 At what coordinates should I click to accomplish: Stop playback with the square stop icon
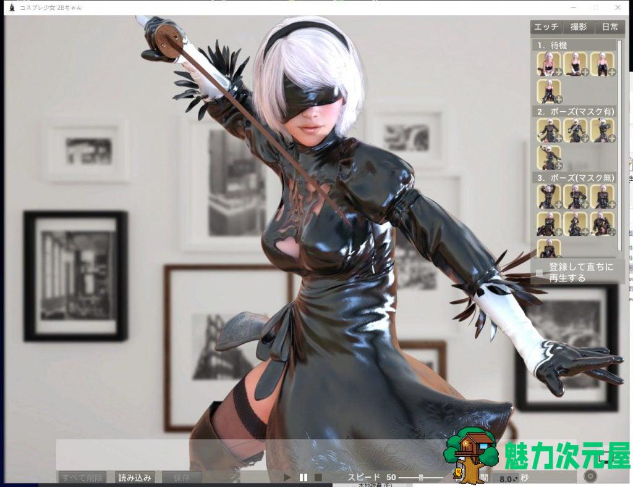pyautogui.click(x=318, y=478)
